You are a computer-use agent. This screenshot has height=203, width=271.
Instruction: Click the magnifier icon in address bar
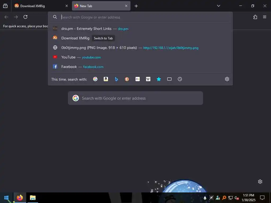55,17
